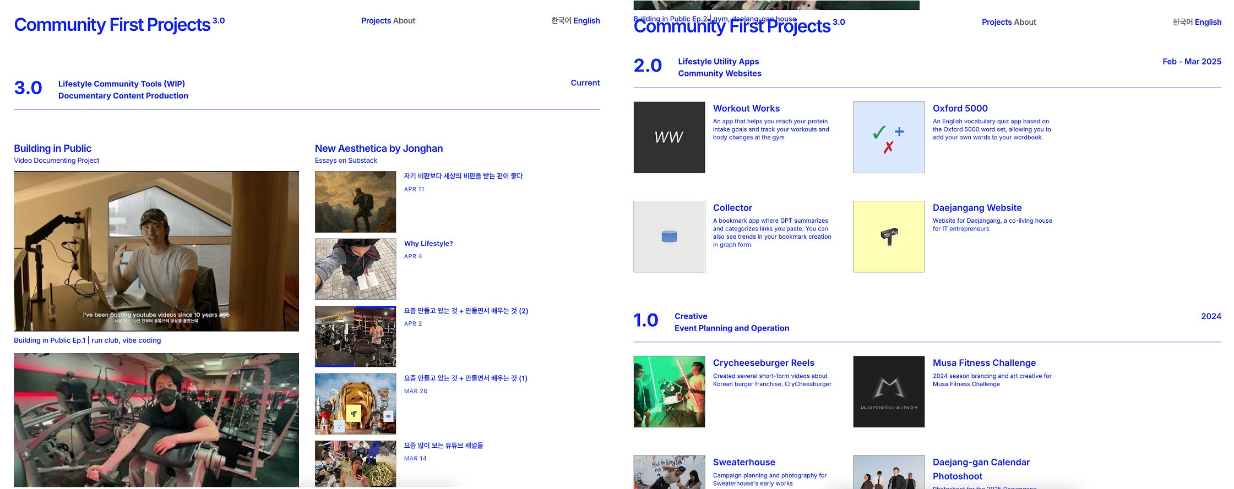This screenshot has height=489, width=1234.
Task: Open Musa Fitness Challenge logo tile
Action: [889, 392]
